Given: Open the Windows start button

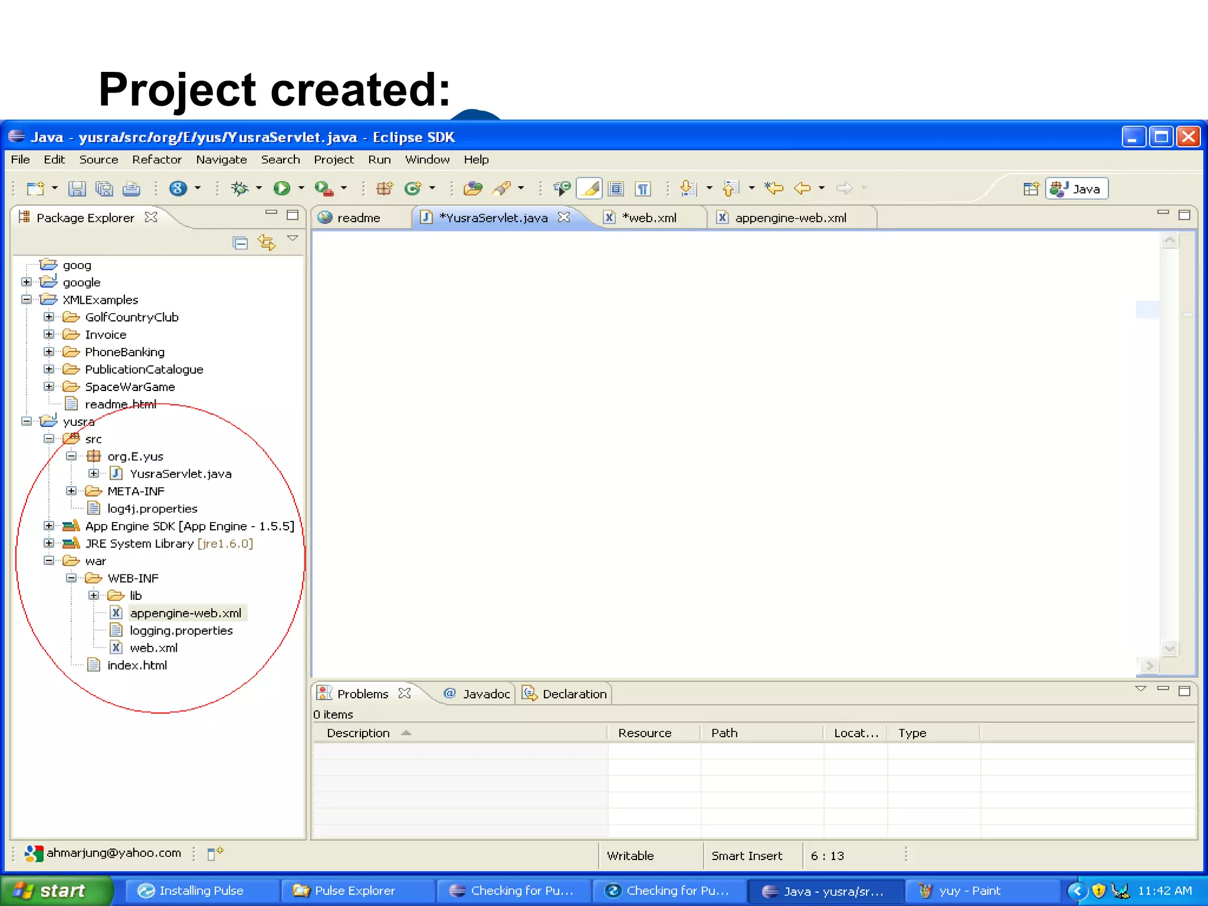Looking at the screenshot, I should 57,890.
